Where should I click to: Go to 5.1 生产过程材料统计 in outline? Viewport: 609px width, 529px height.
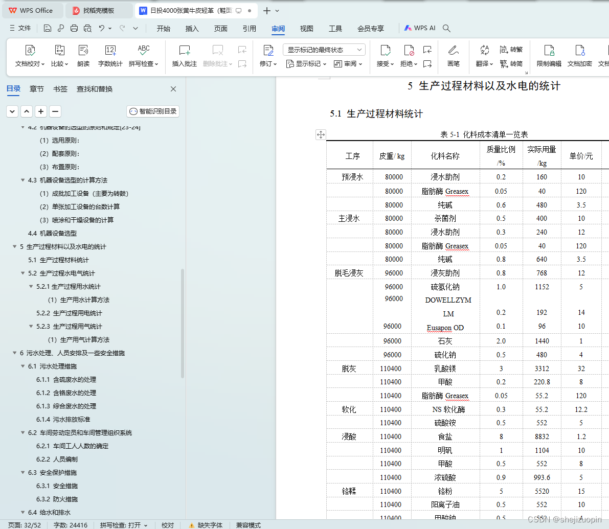[x=58, y=260]
